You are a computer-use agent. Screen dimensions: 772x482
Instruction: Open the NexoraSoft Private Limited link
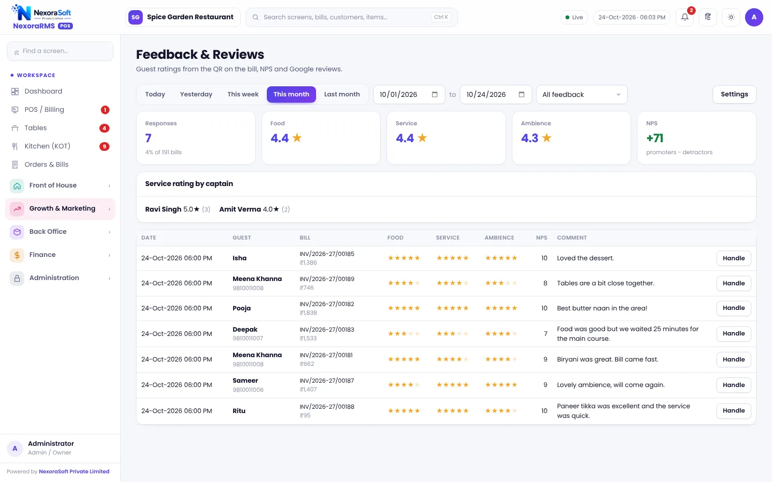coord(74,471)
